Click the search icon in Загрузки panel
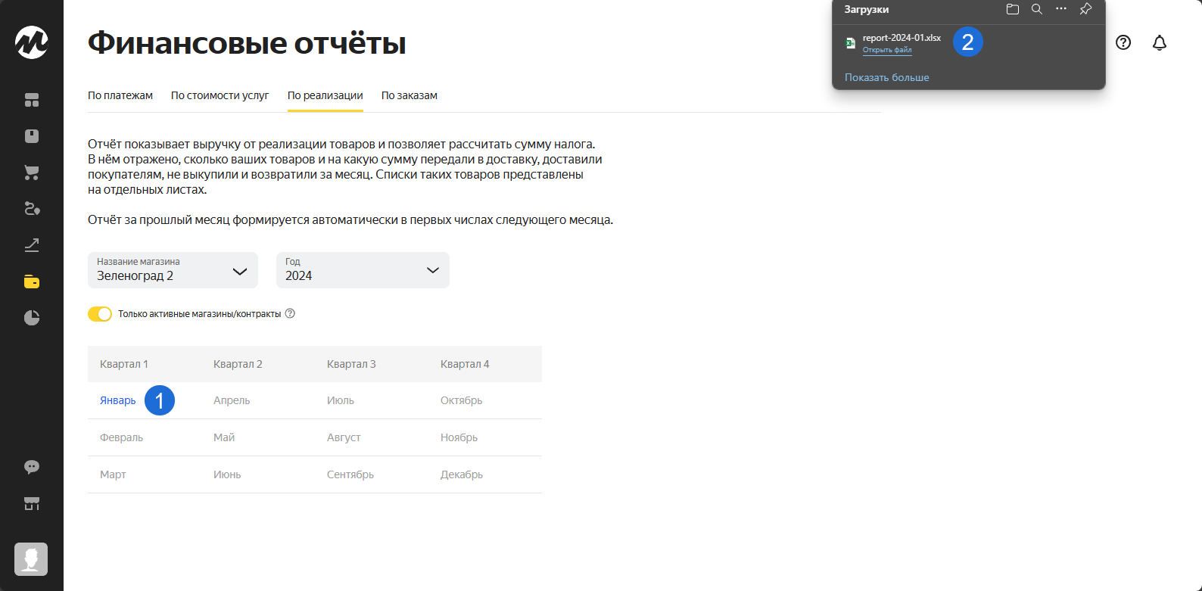The image size is (1202, 591). point(1037,9)
